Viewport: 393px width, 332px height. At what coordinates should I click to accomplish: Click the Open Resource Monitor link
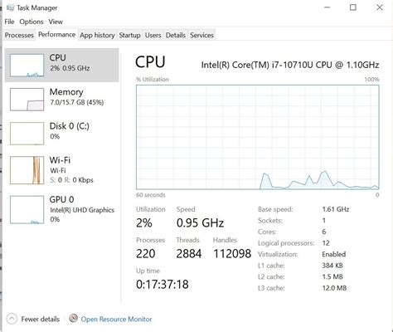[116, 319]
